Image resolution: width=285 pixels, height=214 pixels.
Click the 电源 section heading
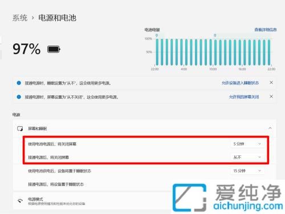coord(16,115)
